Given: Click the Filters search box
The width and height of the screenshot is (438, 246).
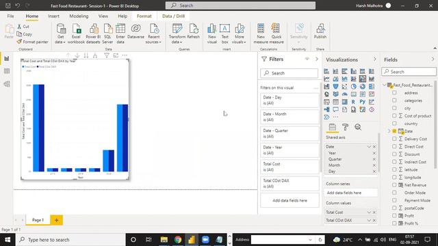Looking at the screenshot, I should (289, 73).
